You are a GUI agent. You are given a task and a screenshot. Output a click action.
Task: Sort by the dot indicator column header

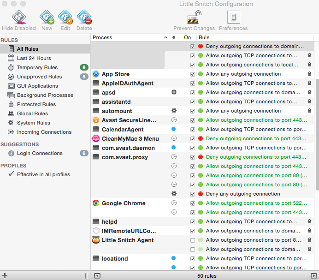[174, 37]
